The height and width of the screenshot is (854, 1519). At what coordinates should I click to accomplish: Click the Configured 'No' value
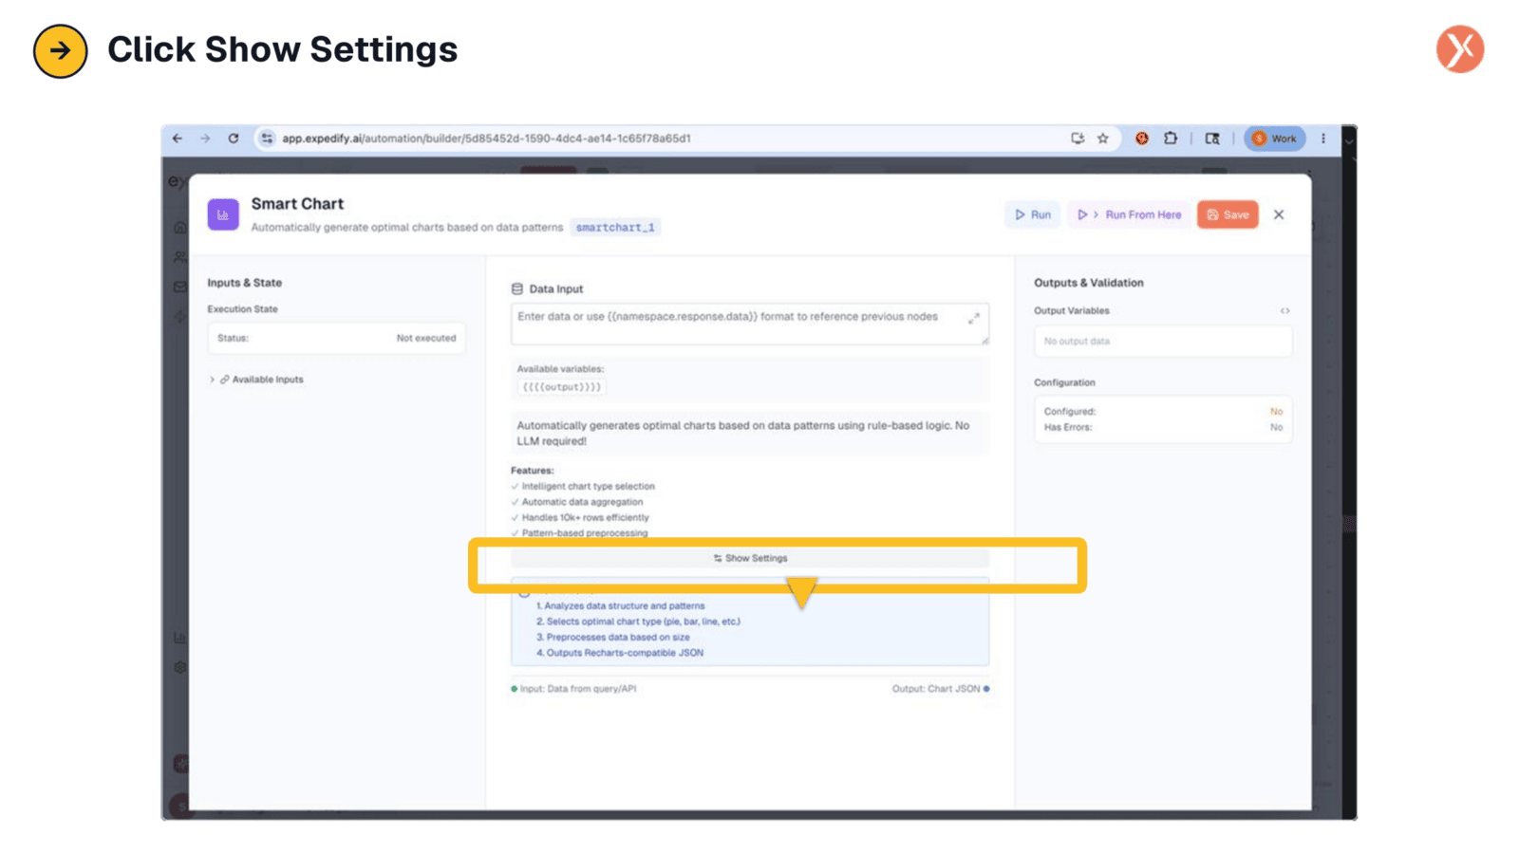1276,412
